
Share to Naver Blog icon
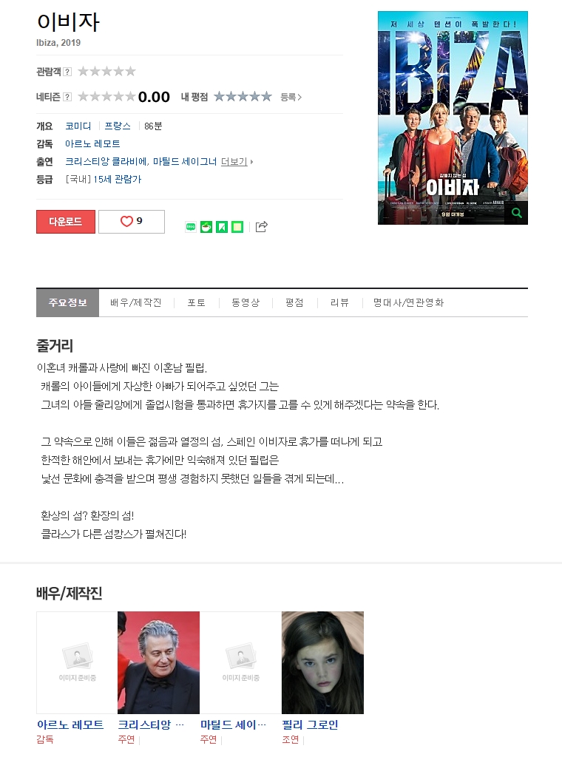click(x=192, y=227)
